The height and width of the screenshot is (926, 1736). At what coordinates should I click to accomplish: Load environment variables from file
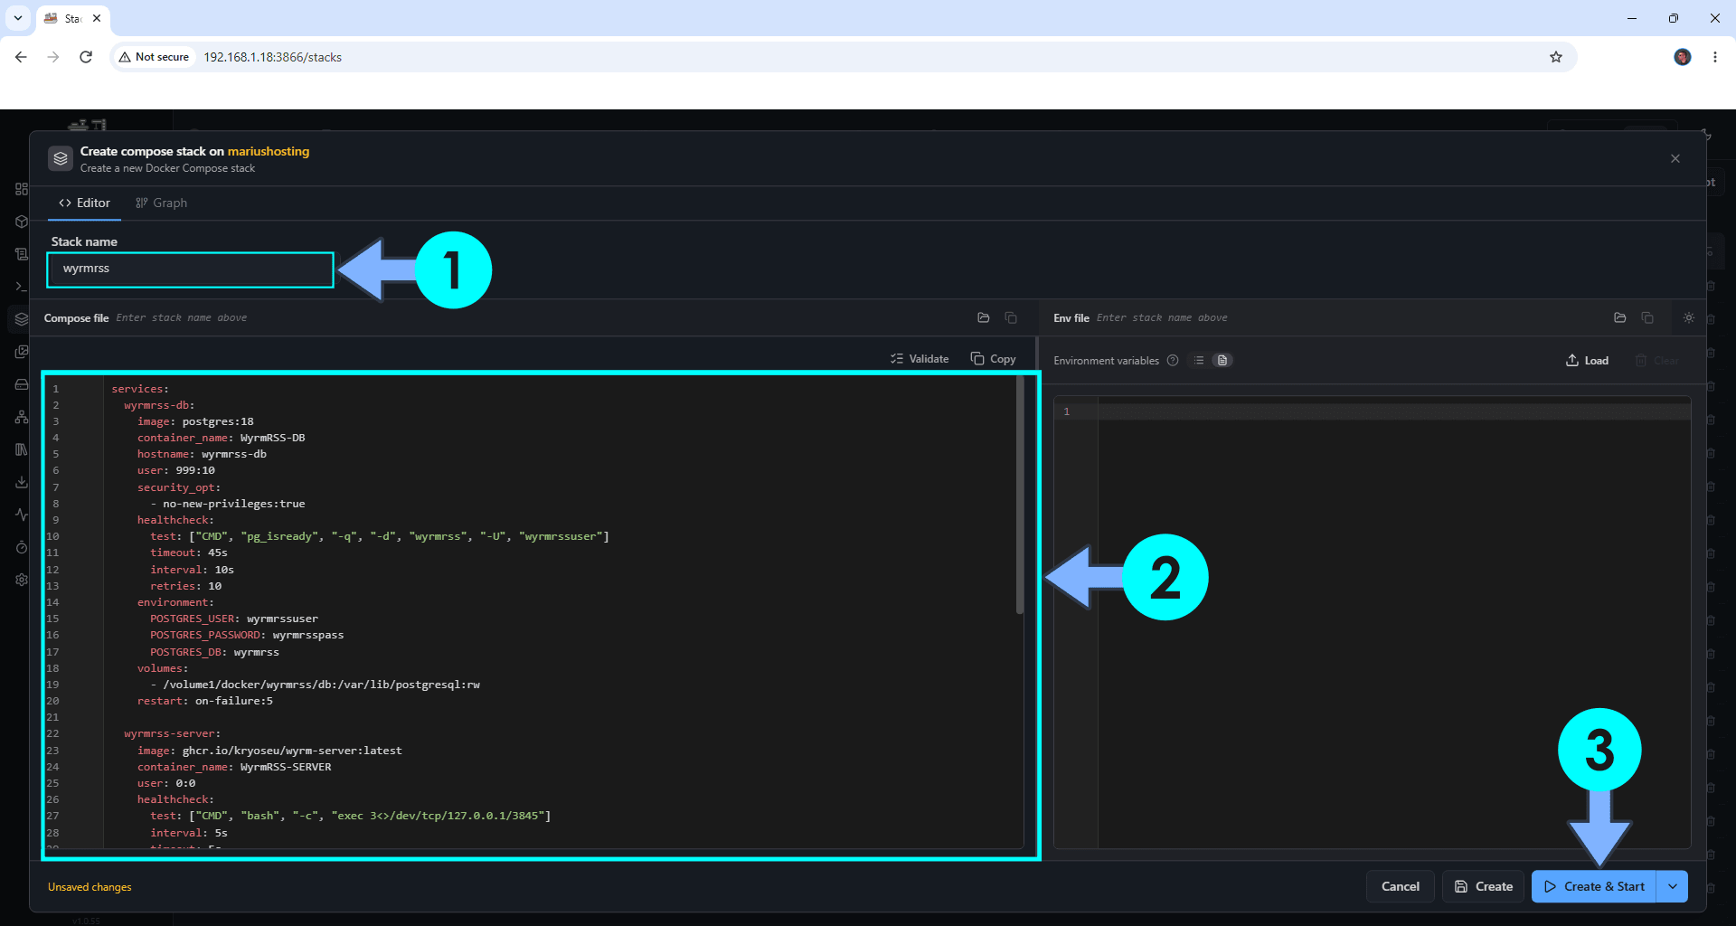pyautogui.click(x=1588, y=361)
